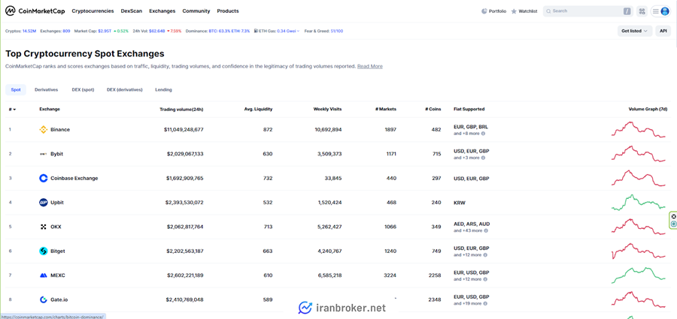This screenshot has height=319, width=677.
Task: Open the Exchanges menu
Action: [162, 11]
